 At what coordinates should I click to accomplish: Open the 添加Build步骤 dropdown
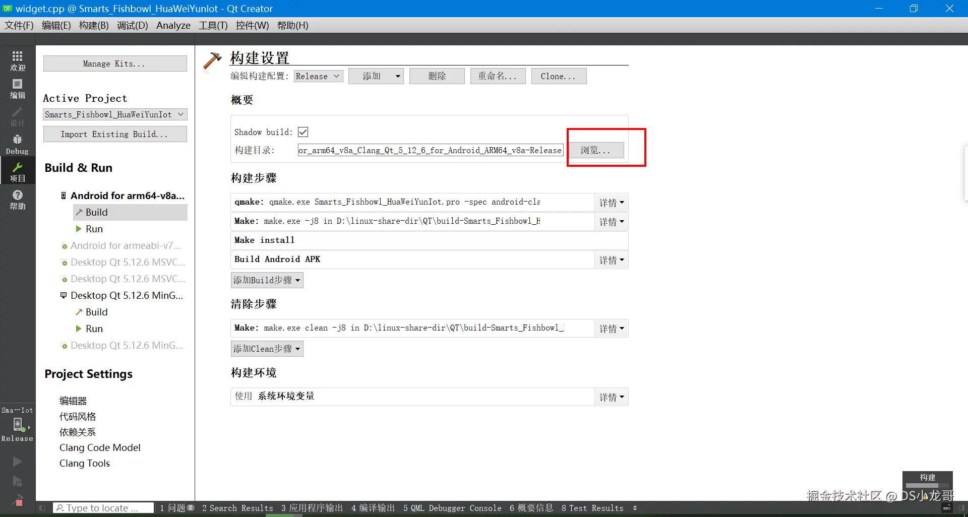coord(267,280)
